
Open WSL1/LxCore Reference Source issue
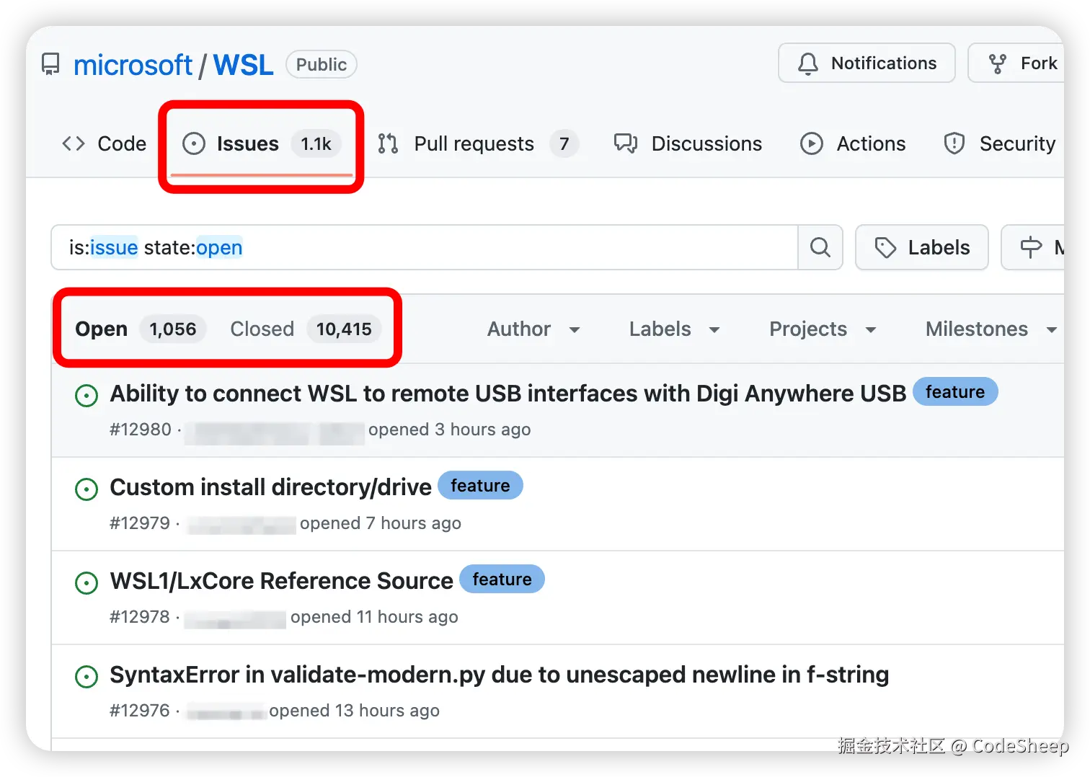[281, 581]
